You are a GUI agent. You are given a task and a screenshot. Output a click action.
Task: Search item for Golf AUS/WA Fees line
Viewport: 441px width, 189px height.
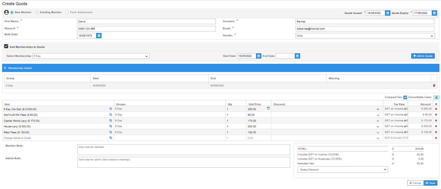point(111,115)
